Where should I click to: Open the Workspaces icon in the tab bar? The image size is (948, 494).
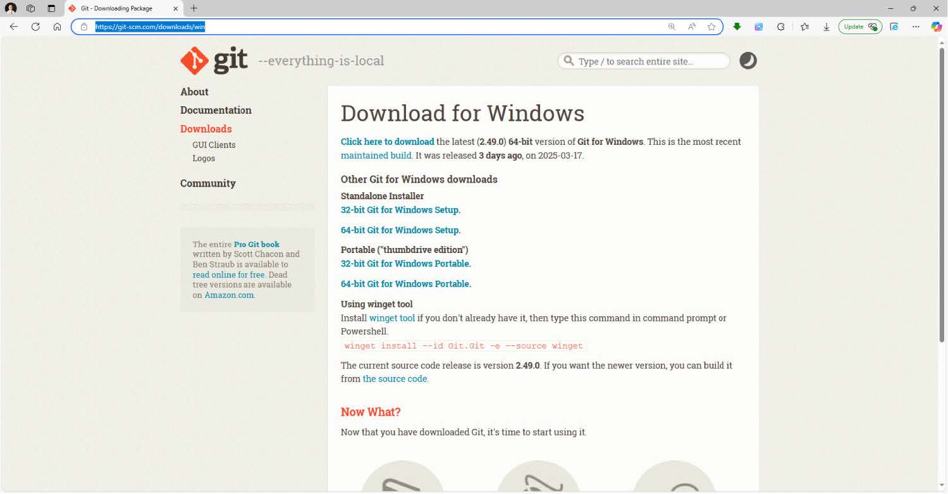tap(30, 8)
